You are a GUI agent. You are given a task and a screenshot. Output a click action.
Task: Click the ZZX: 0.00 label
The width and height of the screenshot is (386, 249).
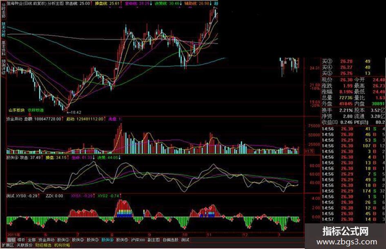coord(54,196)
